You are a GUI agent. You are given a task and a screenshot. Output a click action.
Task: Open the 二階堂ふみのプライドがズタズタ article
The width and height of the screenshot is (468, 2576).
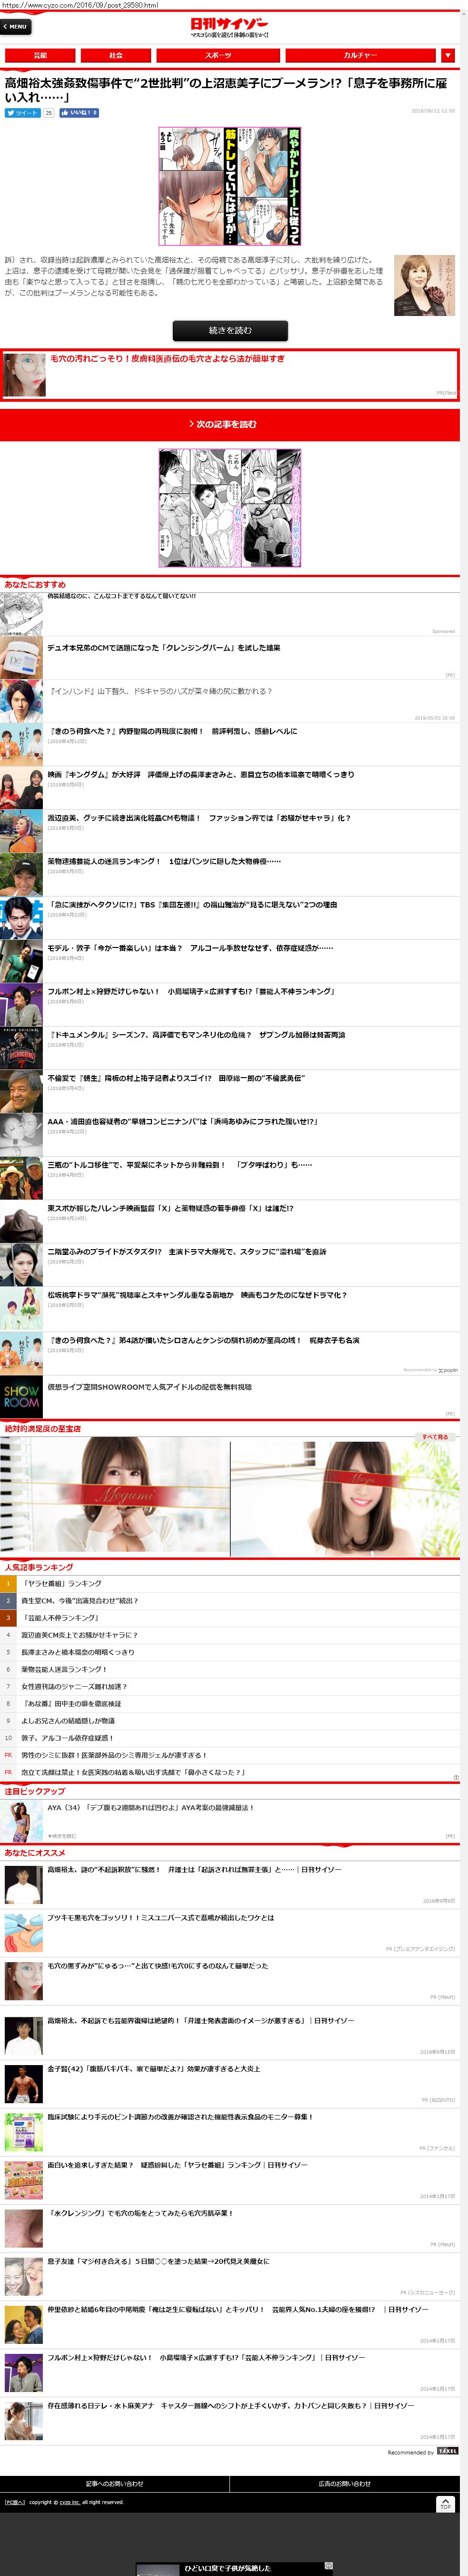point(187,1251)
